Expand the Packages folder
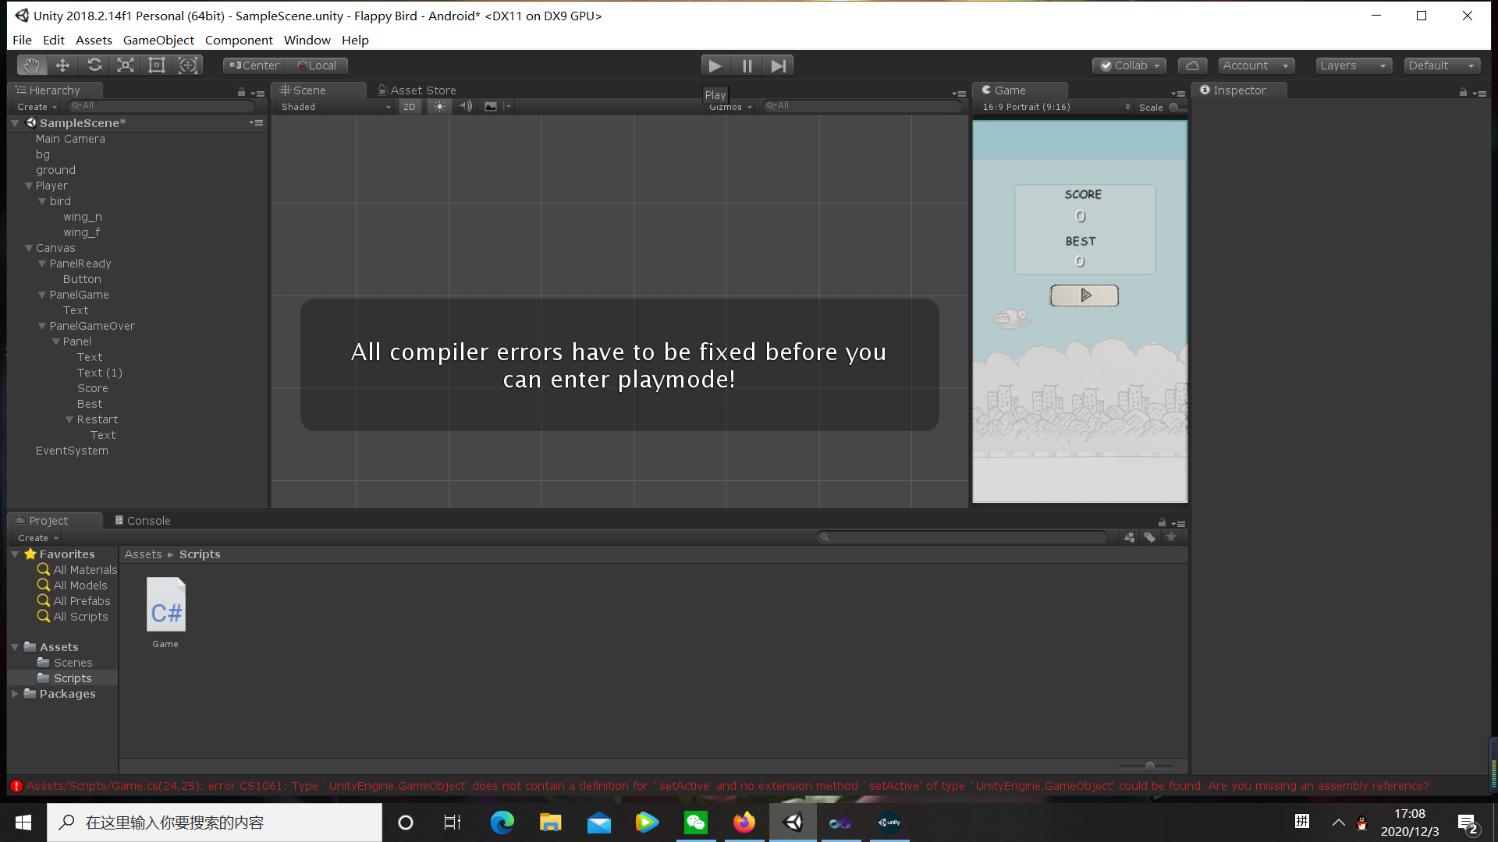Image resolution: width=1498 pixels, height=842 pixels. pyautogui.click(x=14, y=693)
